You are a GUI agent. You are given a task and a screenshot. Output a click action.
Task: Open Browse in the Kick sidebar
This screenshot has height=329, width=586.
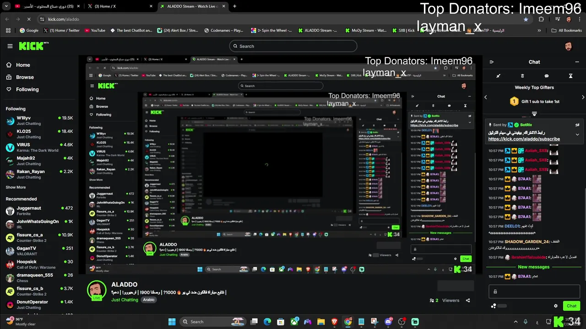click(x=20, y=77)
